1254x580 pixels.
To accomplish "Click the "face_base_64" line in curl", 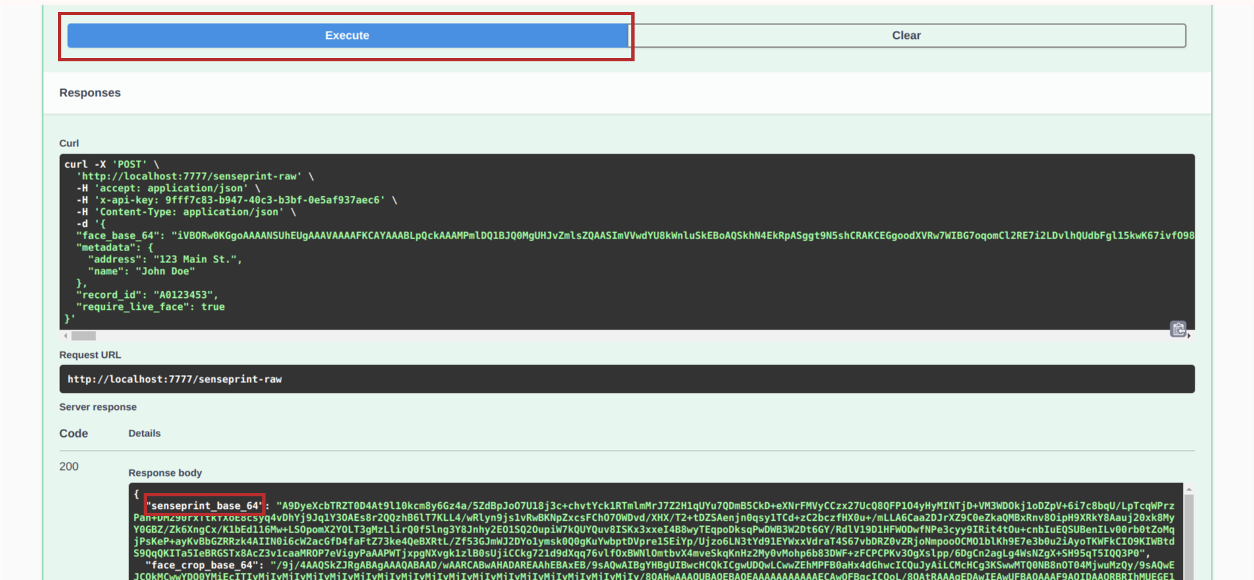I will (635, 236).
